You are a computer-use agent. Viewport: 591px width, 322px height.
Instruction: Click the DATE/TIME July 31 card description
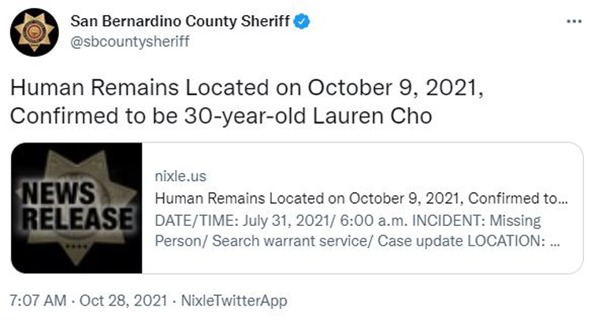(x=357, y=231)
